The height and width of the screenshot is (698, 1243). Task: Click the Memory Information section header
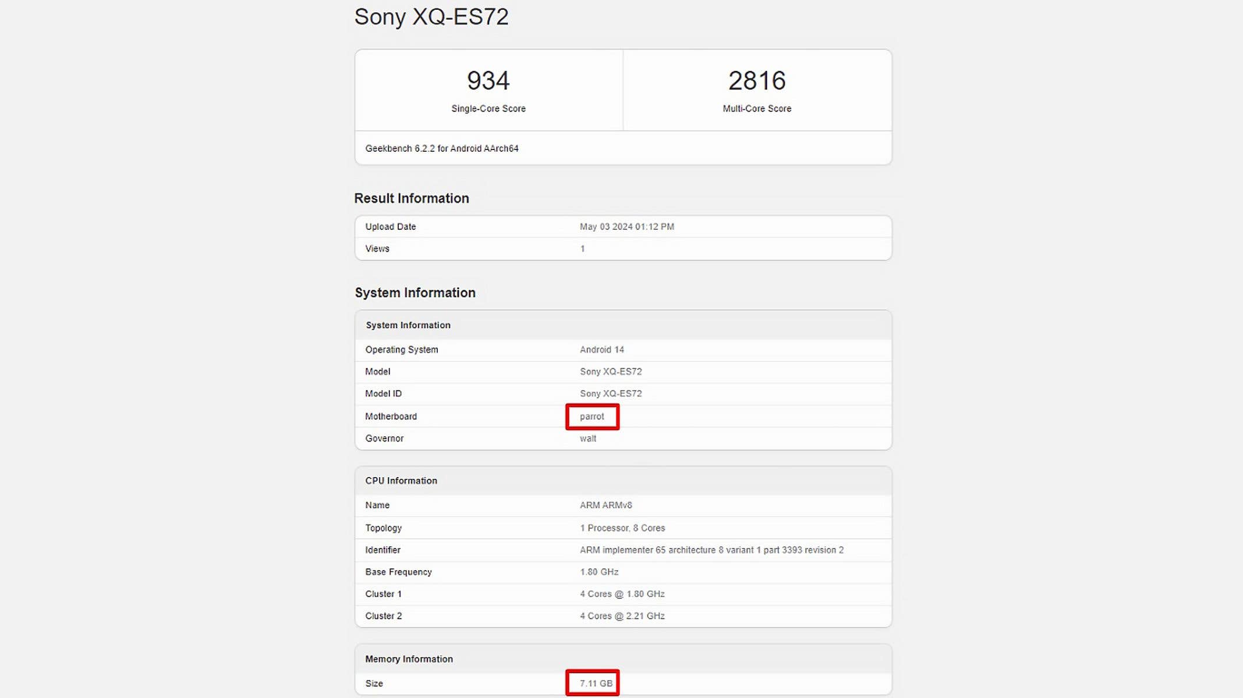click(x=408, y=659)
